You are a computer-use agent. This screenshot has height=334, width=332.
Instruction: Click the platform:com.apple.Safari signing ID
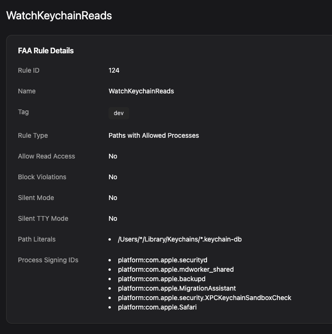[x=157, y=307]
